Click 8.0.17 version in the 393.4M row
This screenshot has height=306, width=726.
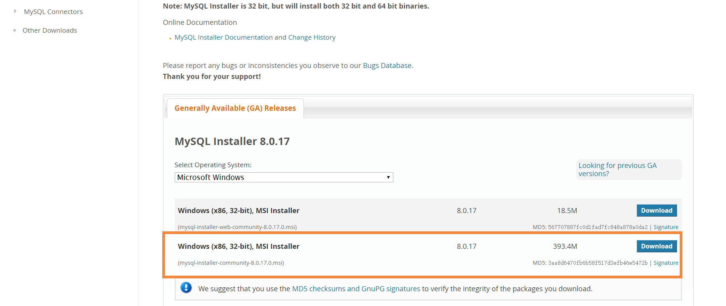[466, 246]
